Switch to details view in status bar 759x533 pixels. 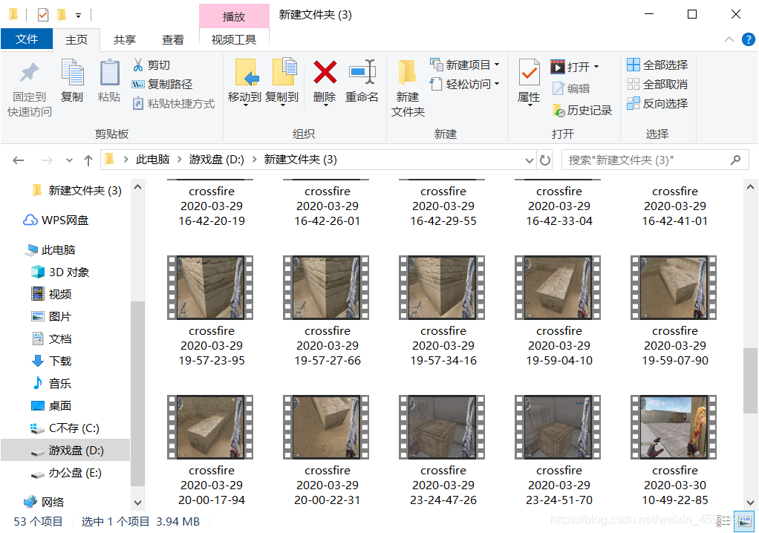click(723, 521)
